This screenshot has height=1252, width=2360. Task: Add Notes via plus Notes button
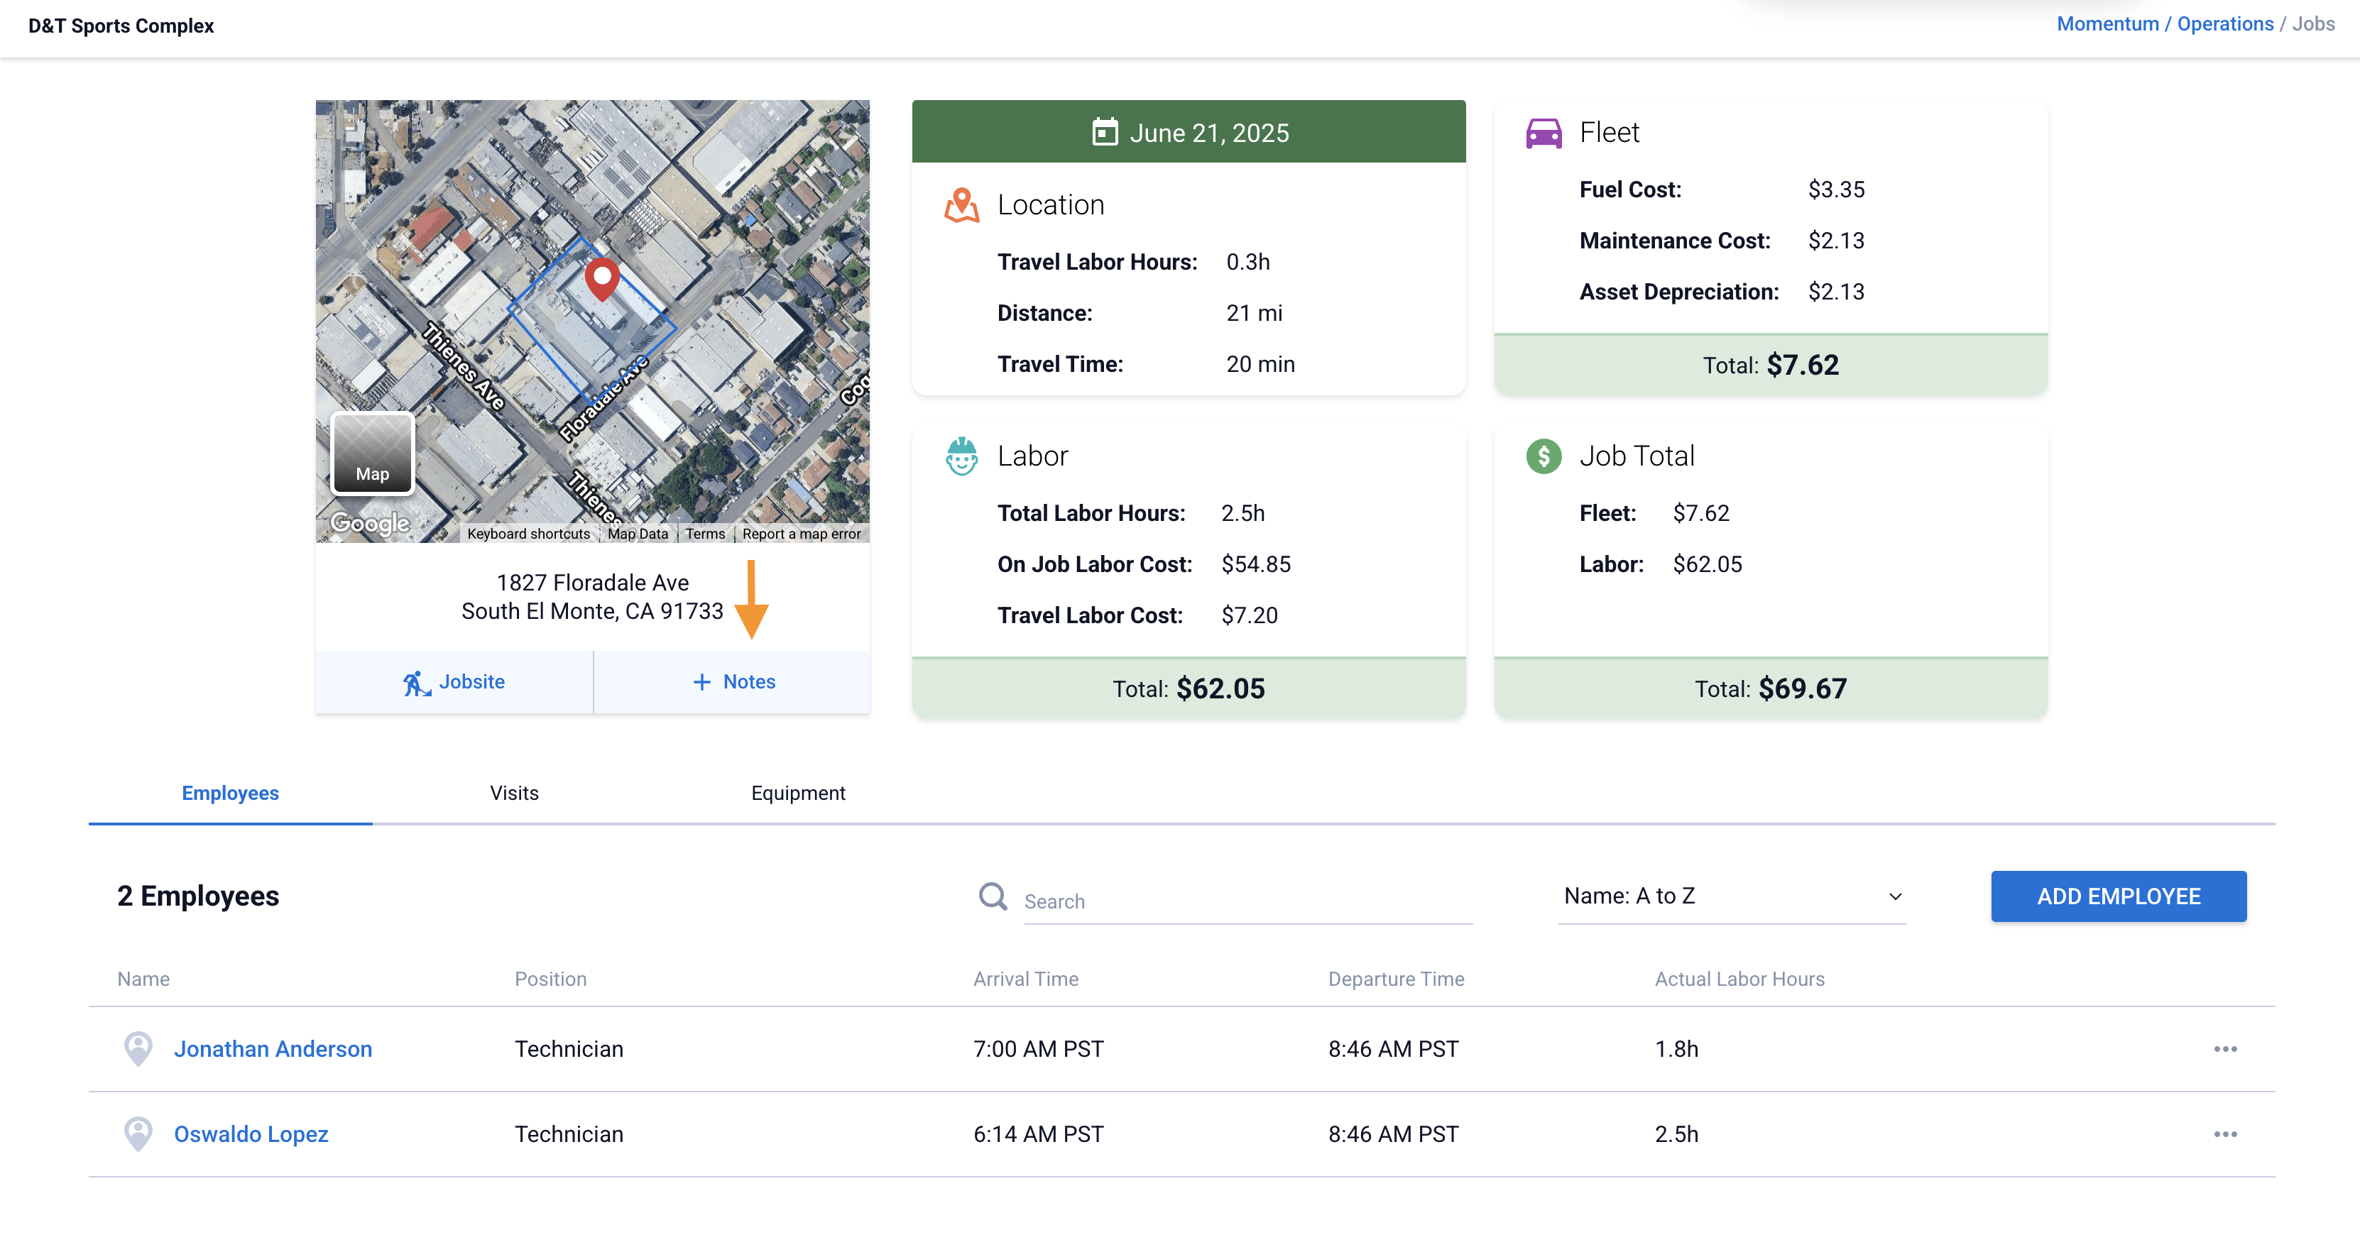(x=733, y=682)
